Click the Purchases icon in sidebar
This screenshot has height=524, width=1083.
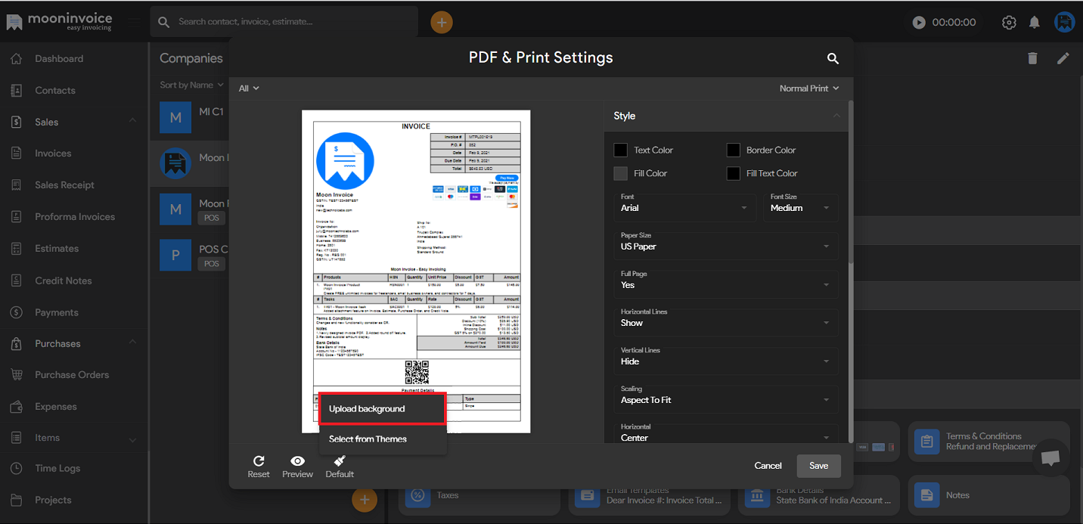[x=17, y=344]
